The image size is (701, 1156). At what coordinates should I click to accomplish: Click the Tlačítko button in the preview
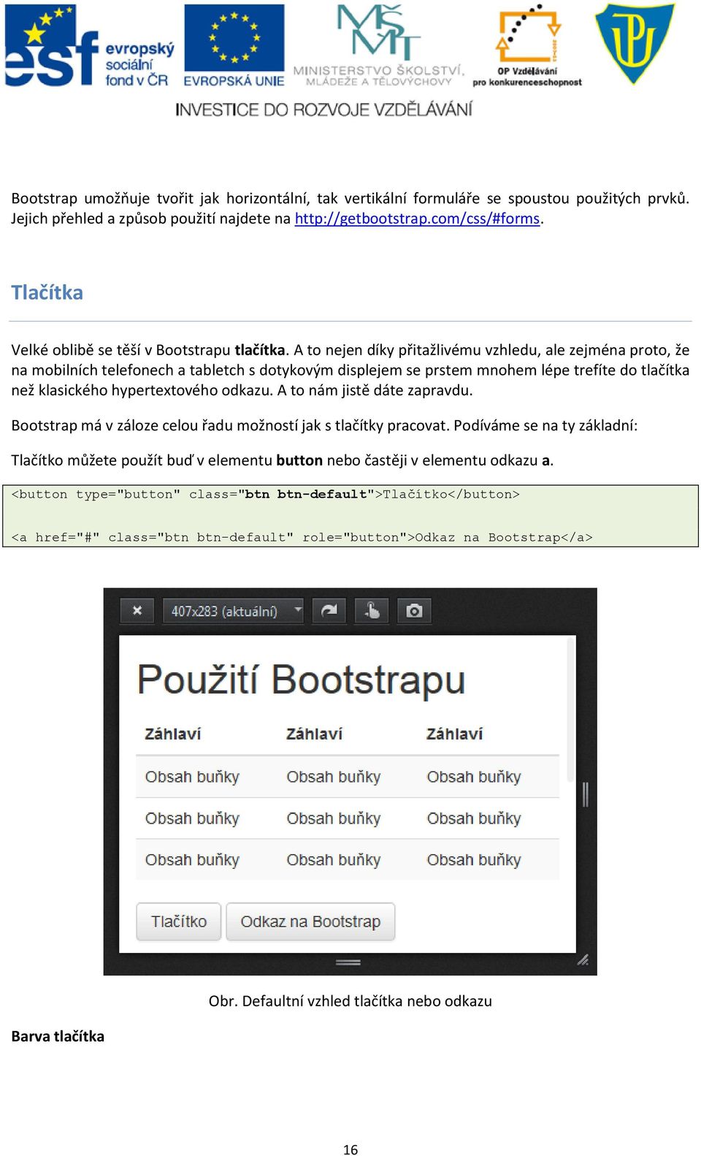179,921
